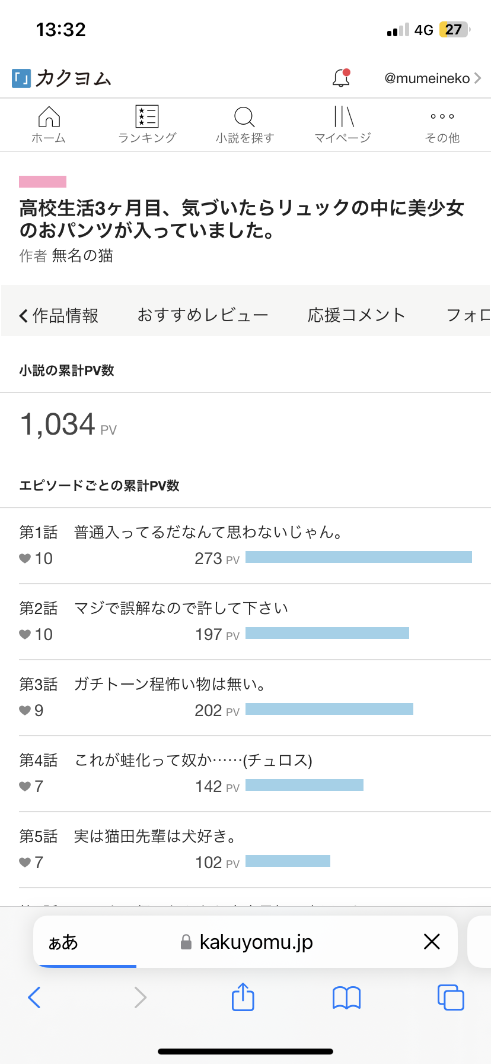The image size is (491, 1064).
Task: Tap the Kakuyomu logo
Action: tap(62, 78)
